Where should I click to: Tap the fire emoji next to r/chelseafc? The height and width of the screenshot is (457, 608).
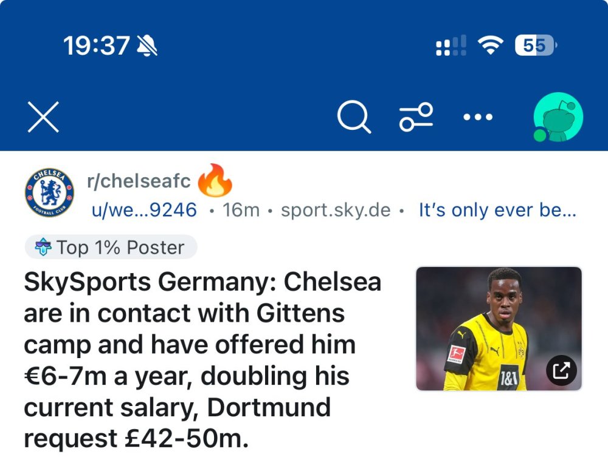click(x=215, y=180)
